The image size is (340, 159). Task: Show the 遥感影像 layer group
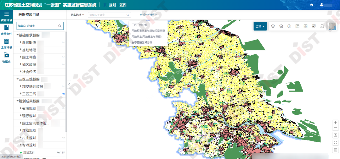pyautogui.click(x=64, y=43)
